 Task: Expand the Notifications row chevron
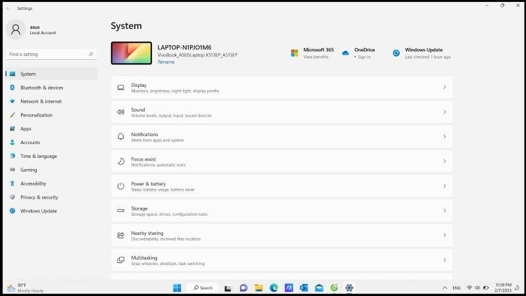point(444,137)
